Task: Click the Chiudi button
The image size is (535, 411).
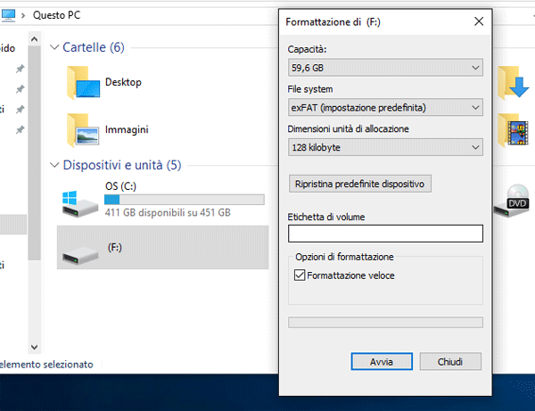Action: (x=449, y=362)
